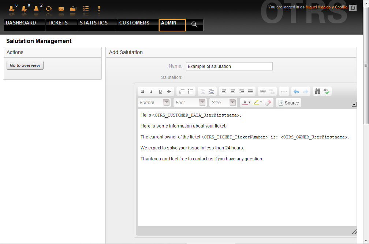Expand the Size dropdown

pos(223,103)
